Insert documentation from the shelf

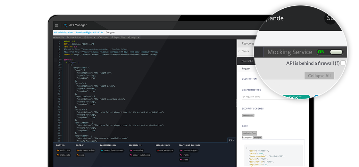pos(86,151)
